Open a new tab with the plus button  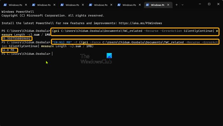coord(176,5)
